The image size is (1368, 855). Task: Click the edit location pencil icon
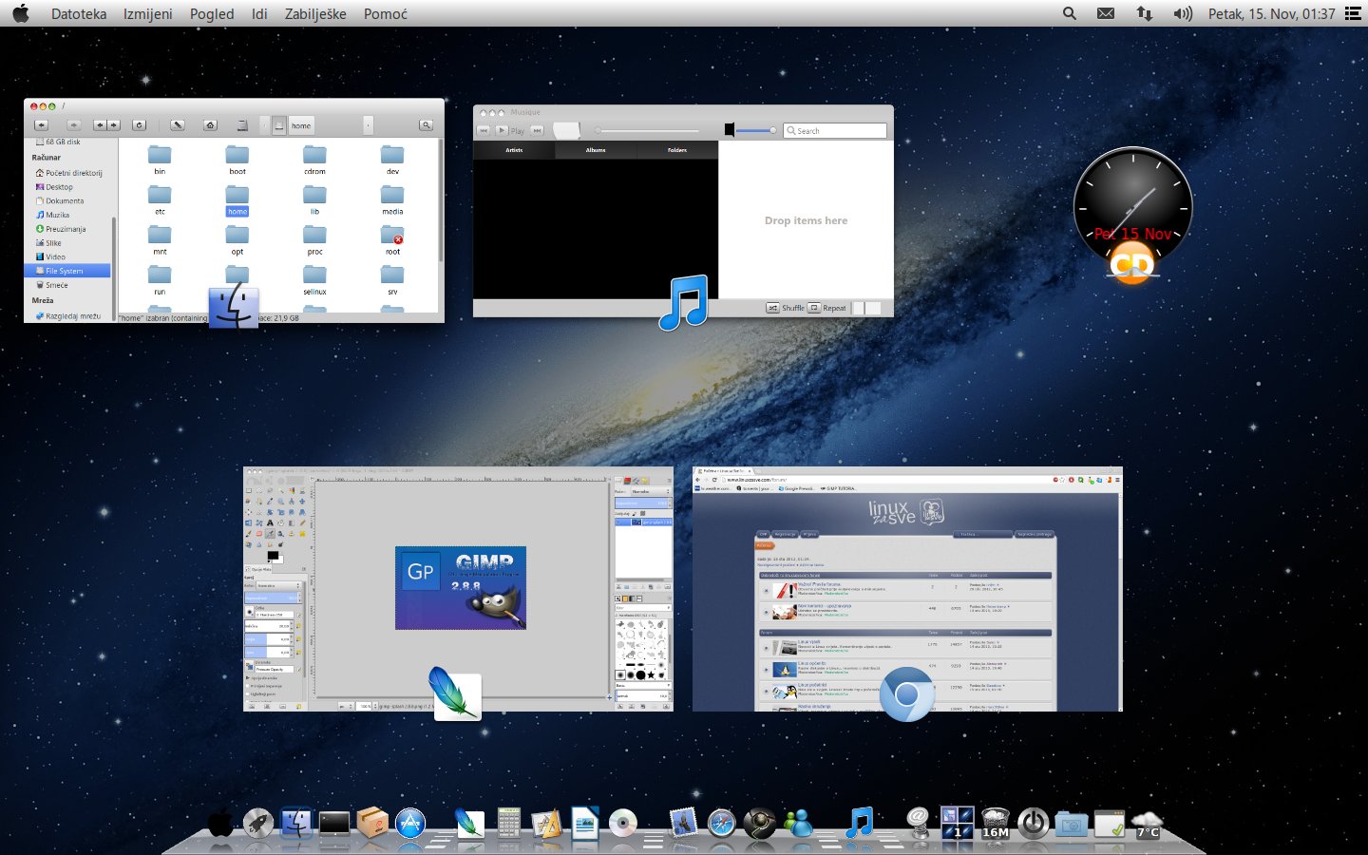click(x=178, y=125)
